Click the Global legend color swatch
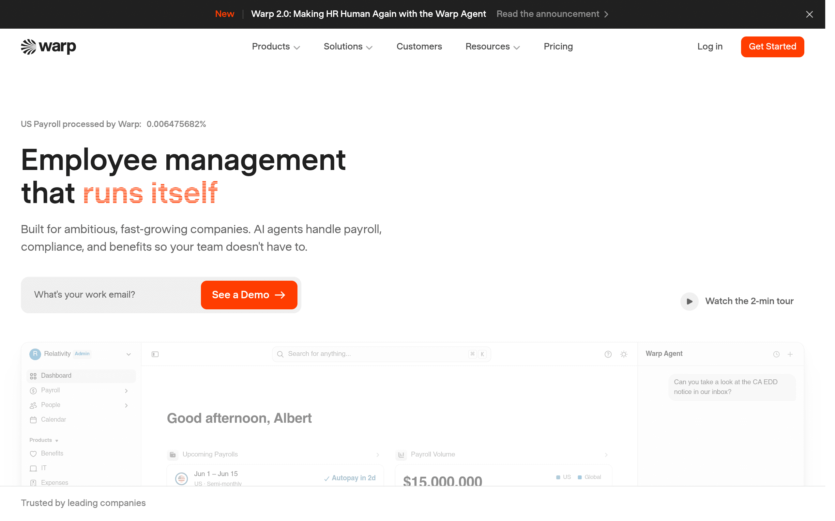 (x=580, y=477)
